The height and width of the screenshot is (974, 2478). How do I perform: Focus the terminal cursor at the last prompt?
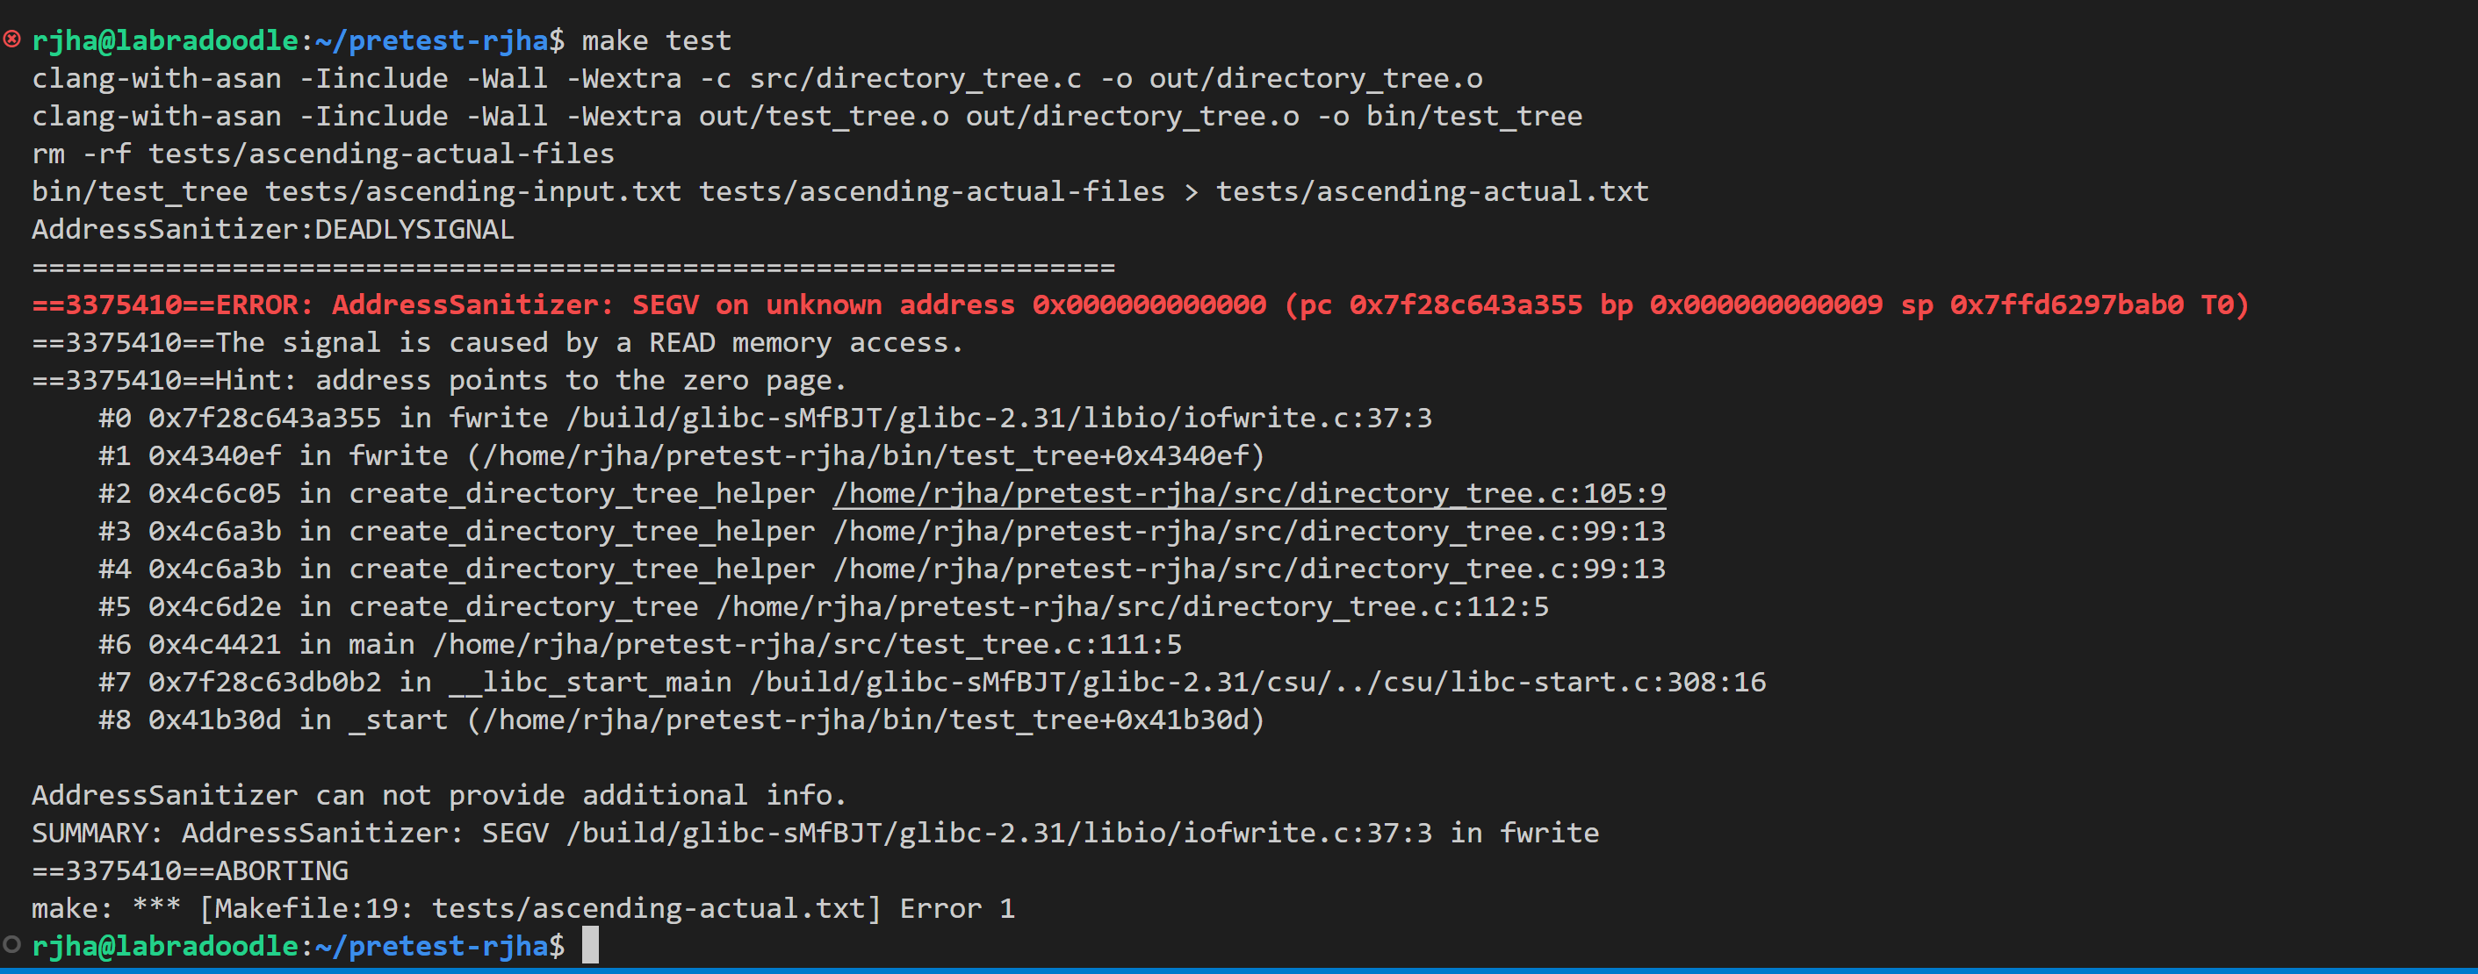[590, 945]
